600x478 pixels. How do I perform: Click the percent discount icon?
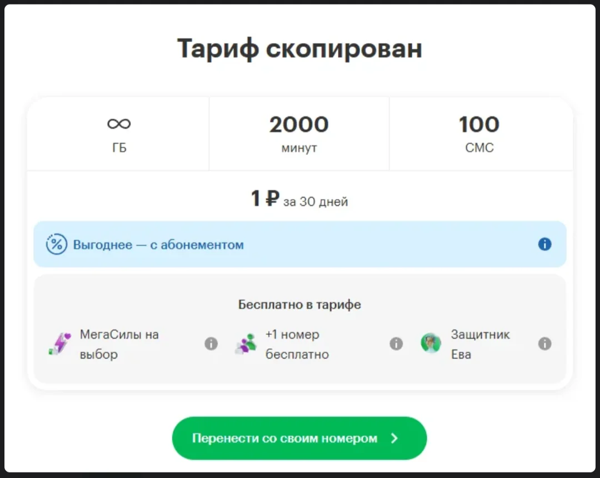56,244
